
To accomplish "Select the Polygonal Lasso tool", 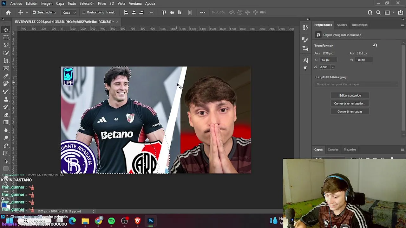I will coord(6,45).
